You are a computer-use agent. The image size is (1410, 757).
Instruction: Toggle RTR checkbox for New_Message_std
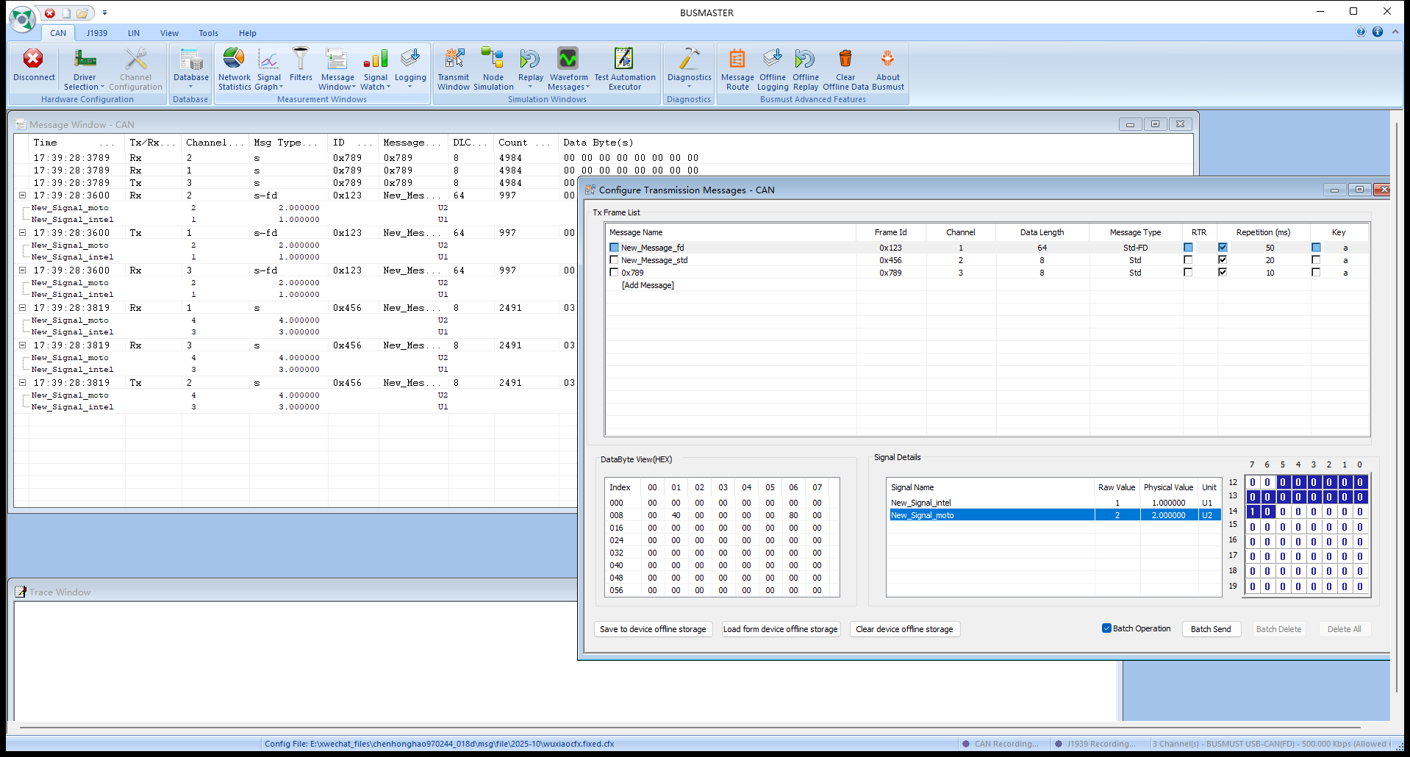pos(1188,260)
